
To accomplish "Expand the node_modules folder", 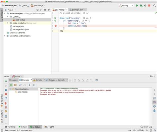I will (8, 23).
